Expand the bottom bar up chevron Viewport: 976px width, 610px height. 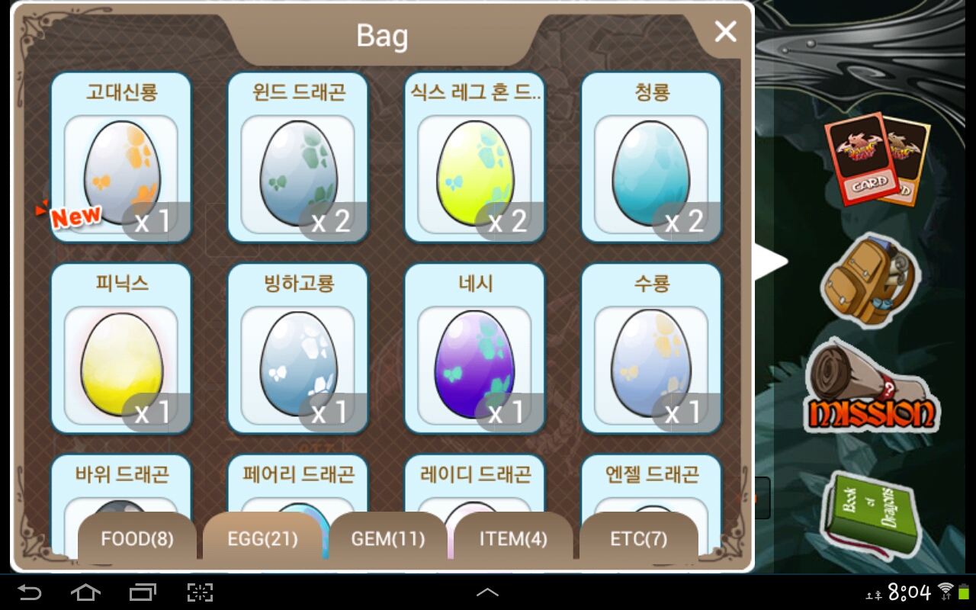[487, 592]
